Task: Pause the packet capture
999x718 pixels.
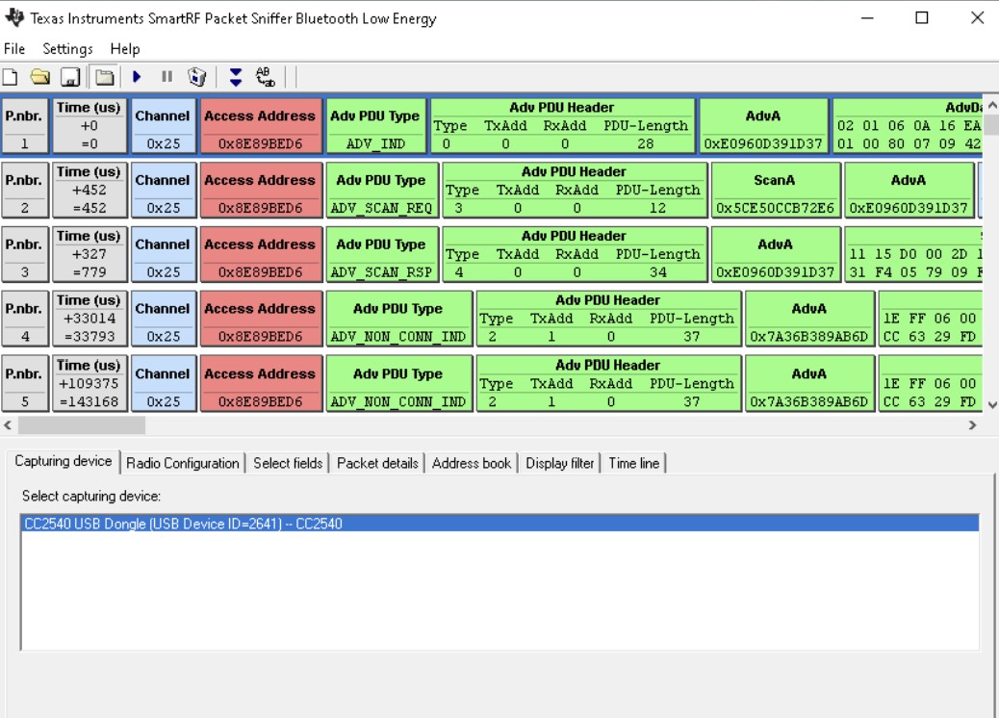Action: pyautogui.click(x=166, y=77)
